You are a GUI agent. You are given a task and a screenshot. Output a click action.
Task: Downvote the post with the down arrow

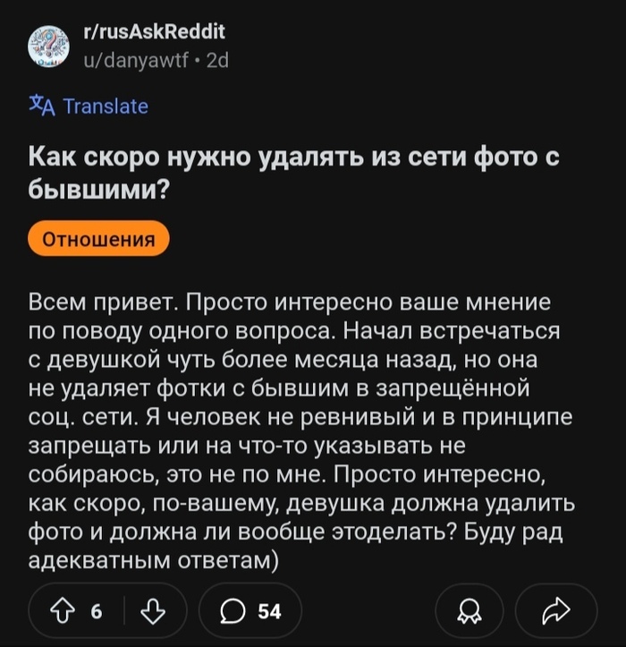154,611
